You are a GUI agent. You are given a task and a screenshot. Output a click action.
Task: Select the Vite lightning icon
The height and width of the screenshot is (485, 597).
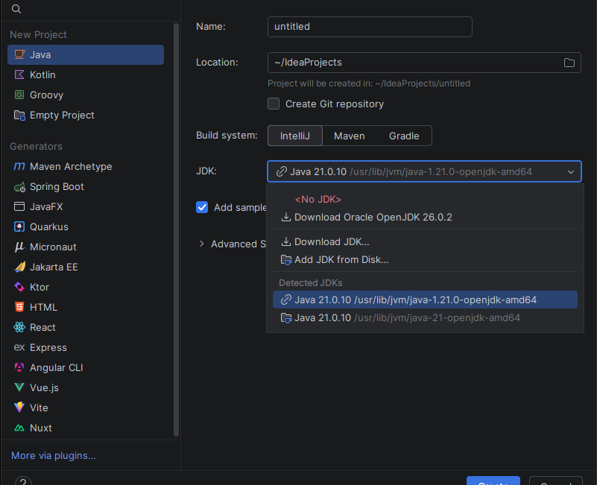coord(19,408)
